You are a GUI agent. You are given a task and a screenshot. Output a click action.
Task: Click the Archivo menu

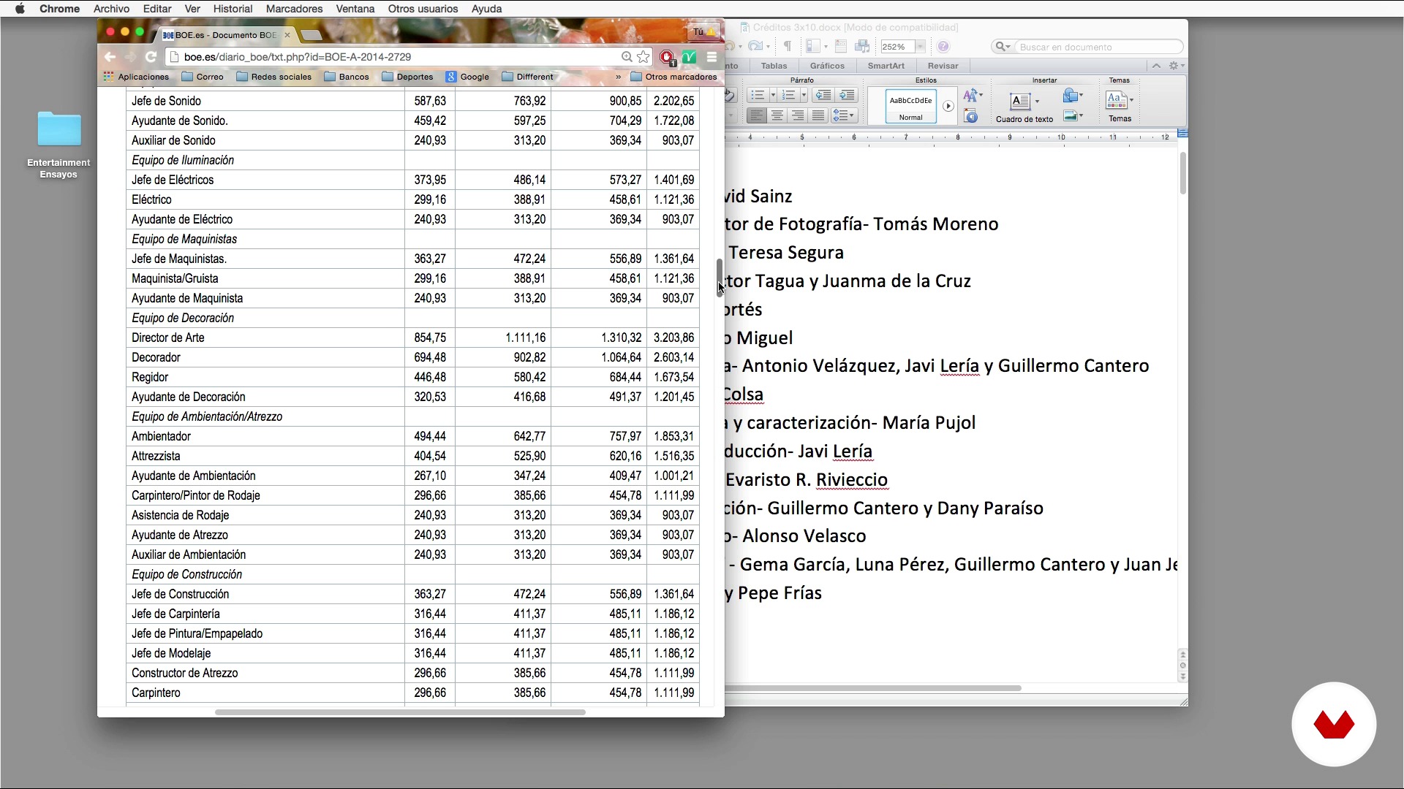[x=111, y=9]
